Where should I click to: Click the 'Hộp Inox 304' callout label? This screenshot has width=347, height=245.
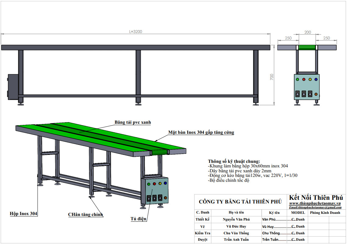(x=23, y=214)
